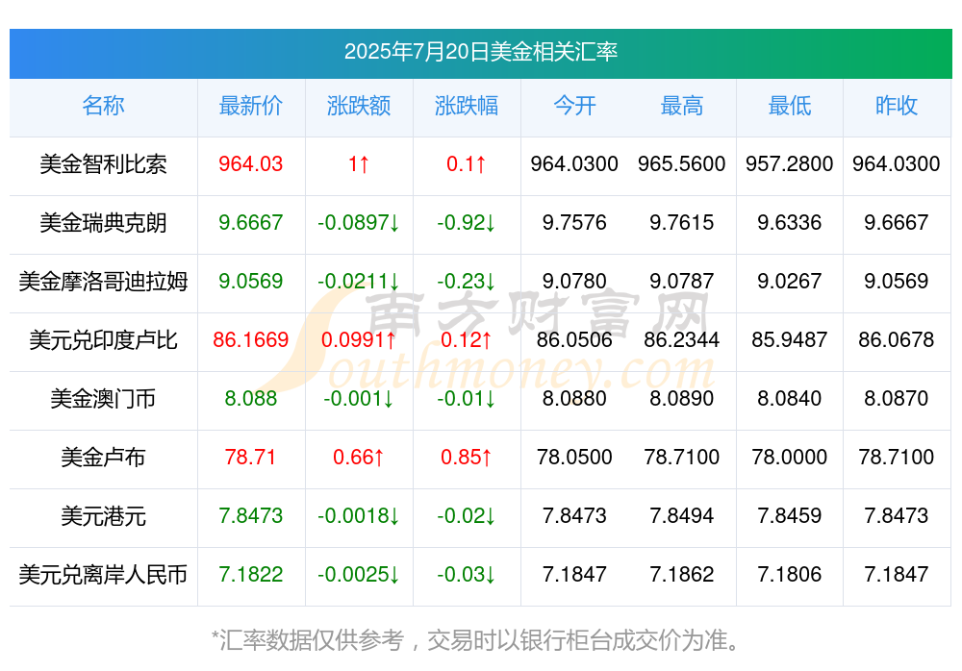This screenshot has width=962, height=671.
Task: Click change amount 1↑ for 智利比索
Action: click(x=359, y=163)
